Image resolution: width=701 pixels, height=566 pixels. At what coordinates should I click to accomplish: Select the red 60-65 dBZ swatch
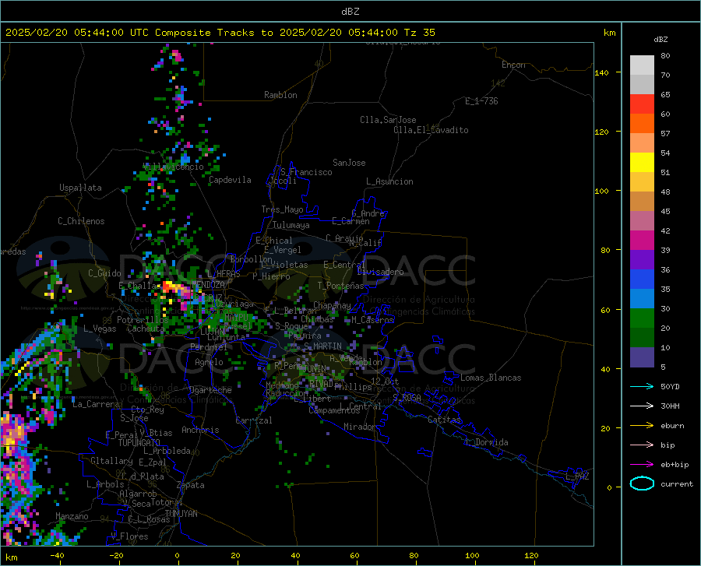coord(642,104)
